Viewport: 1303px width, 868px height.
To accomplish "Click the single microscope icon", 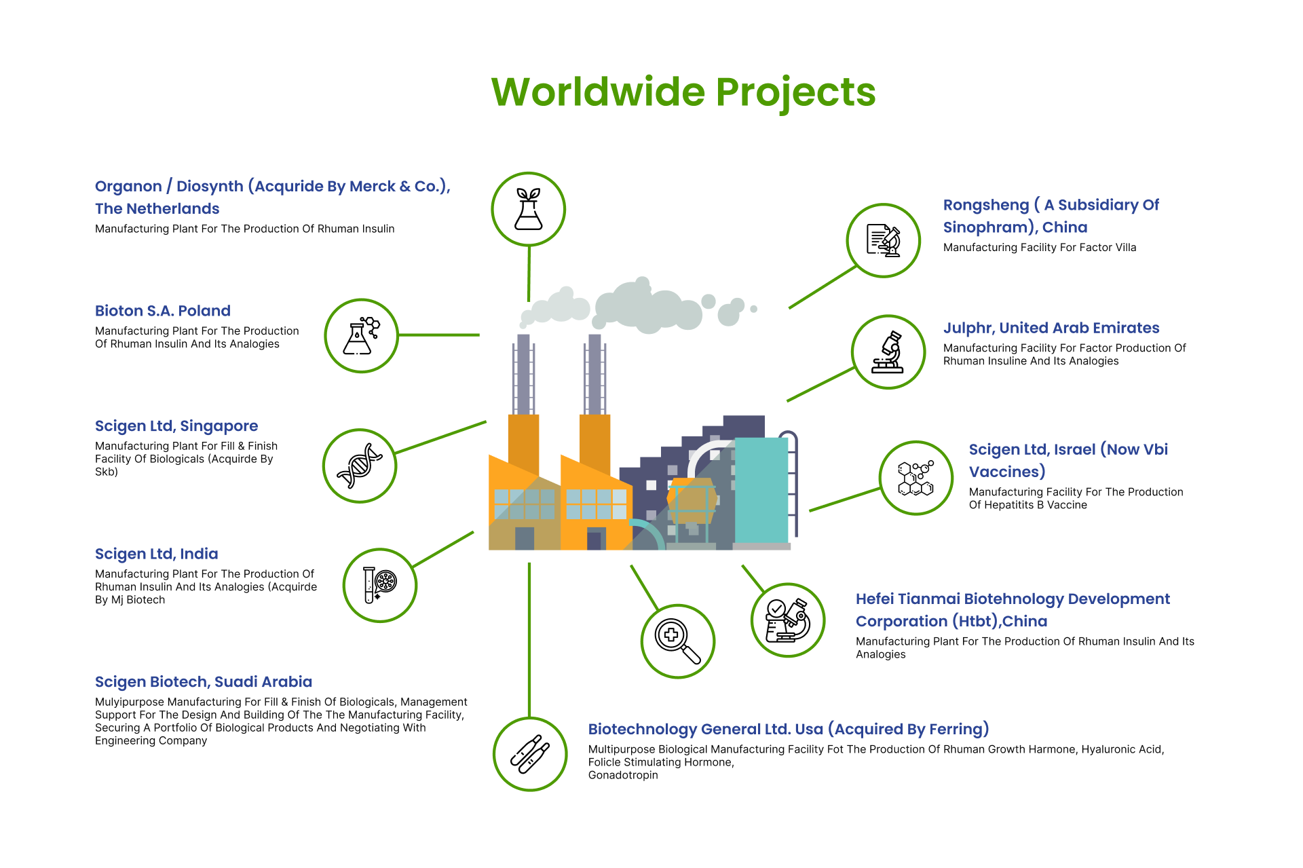I will click(888, 352).
